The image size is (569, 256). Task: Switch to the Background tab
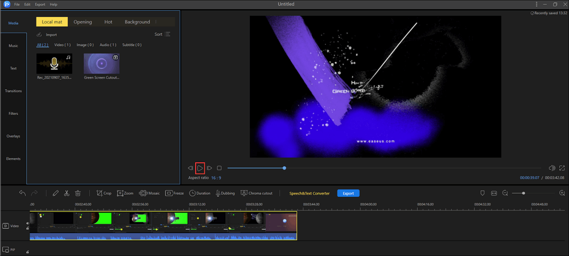[137, 22]
